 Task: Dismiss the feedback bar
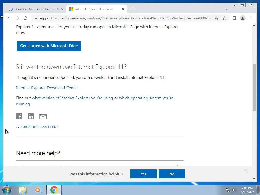[x=246, y=171]
